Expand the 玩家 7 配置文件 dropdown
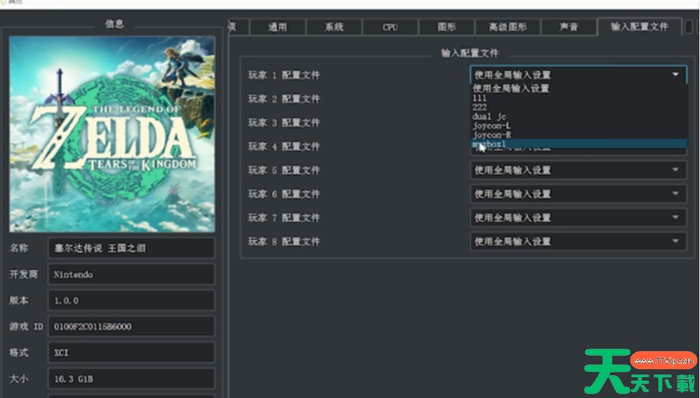 [578, 218]
